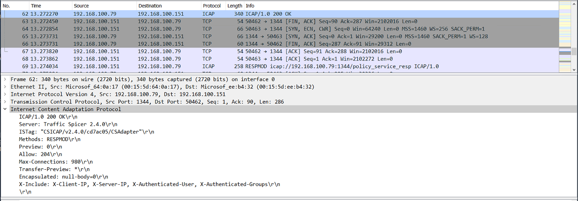The width and height of the screenshot is (578, 201).
Task: Expand the Transmission Control Protocol section
Action: [x=5, y=102]
